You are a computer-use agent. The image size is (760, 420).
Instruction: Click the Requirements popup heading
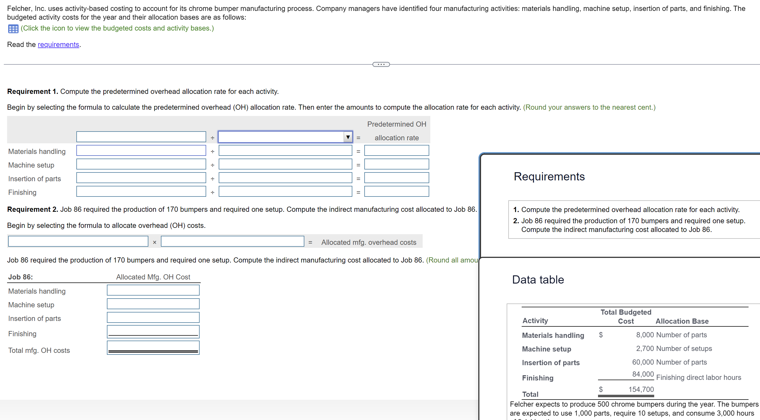[549, 177]
